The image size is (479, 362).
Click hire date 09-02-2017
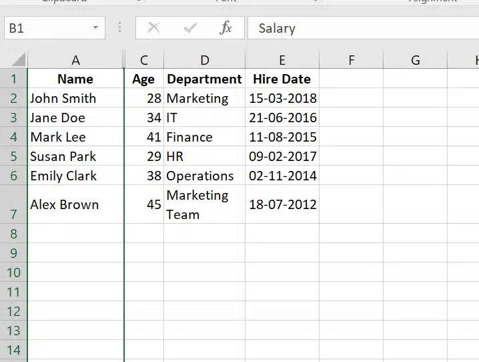coord(282,156)
